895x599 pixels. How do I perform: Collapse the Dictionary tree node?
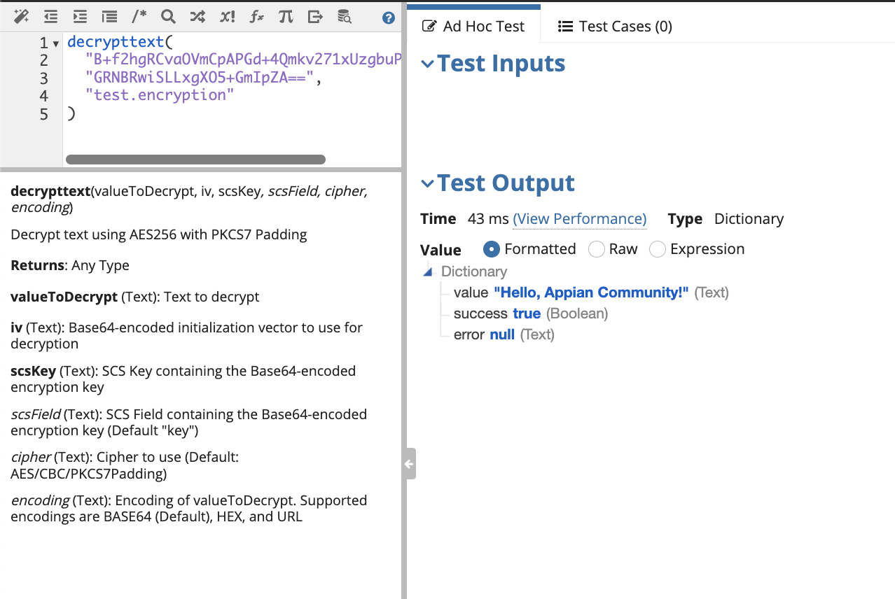(429, 272)
